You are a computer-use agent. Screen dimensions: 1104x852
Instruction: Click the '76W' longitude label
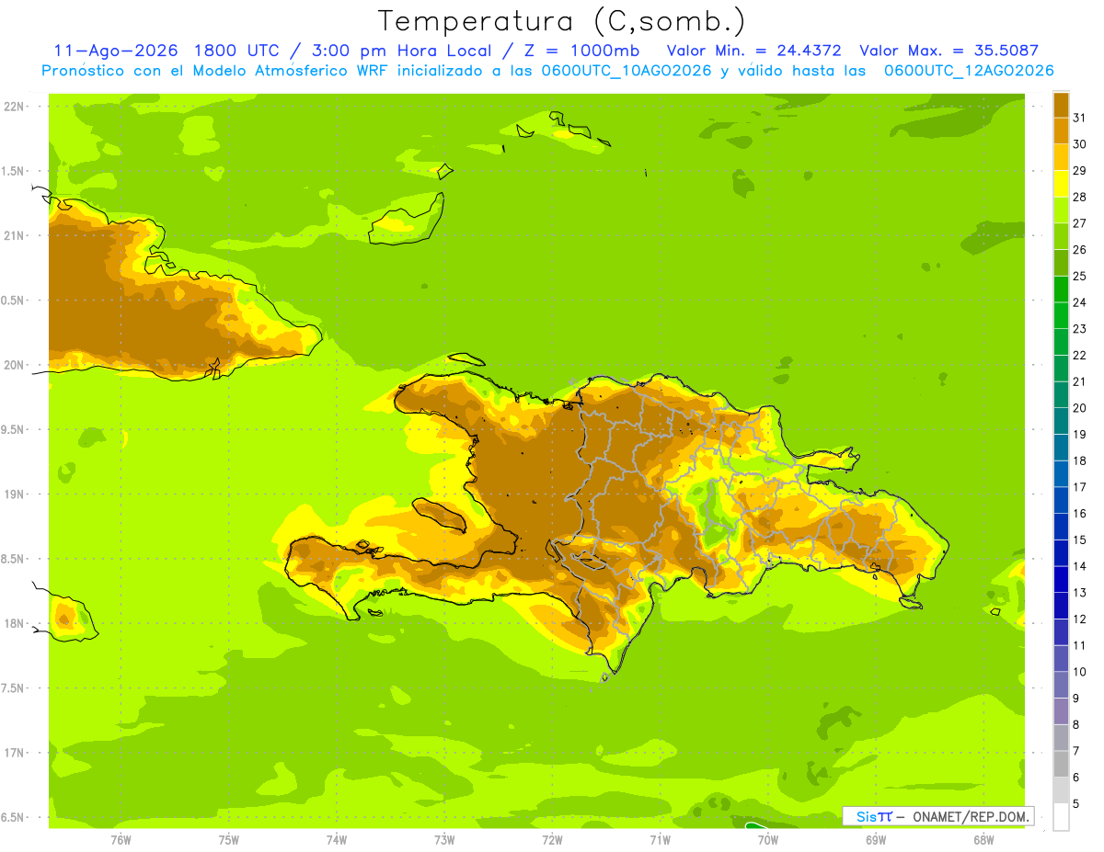click(x=121, y=840)
